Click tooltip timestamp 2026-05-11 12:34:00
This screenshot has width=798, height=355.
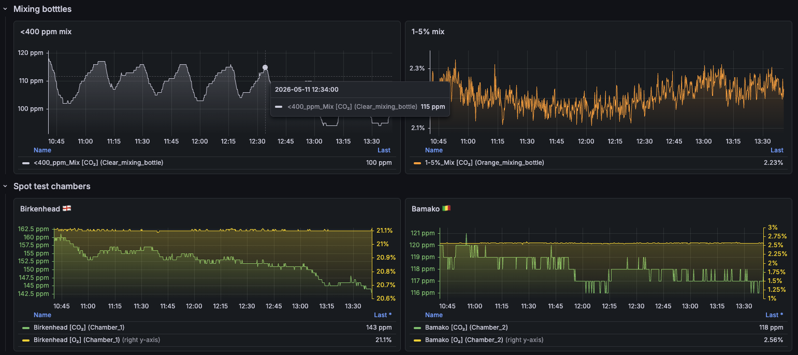pyautogui.click(x=307, y=90)
